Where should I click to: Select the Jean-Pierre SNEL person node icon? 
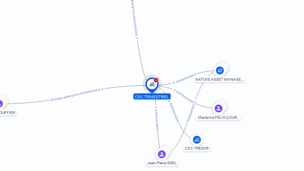[x=161, y=154]
